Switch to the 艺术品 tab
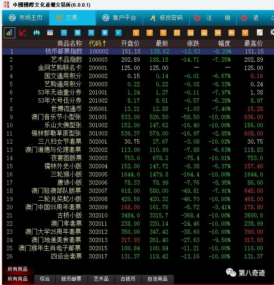 click(101, 279)
